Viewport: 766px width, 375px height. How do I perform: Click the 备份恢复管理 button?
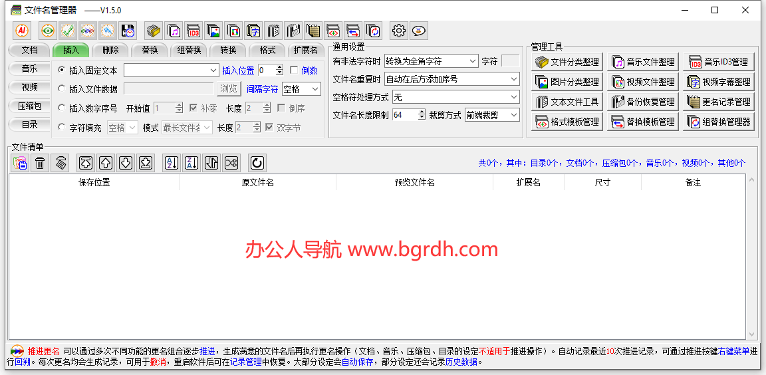tap(643, 102)
